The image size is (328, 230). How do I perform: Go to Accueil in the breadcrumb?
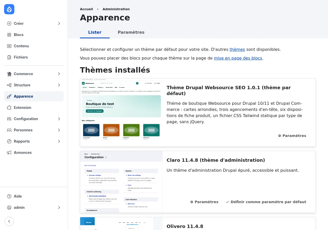tap(86, 9)
